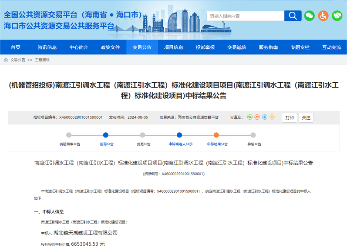Viewport: 347px width, 251px height.
Task: Open the green WeChat icon in header
Action: 309,16
